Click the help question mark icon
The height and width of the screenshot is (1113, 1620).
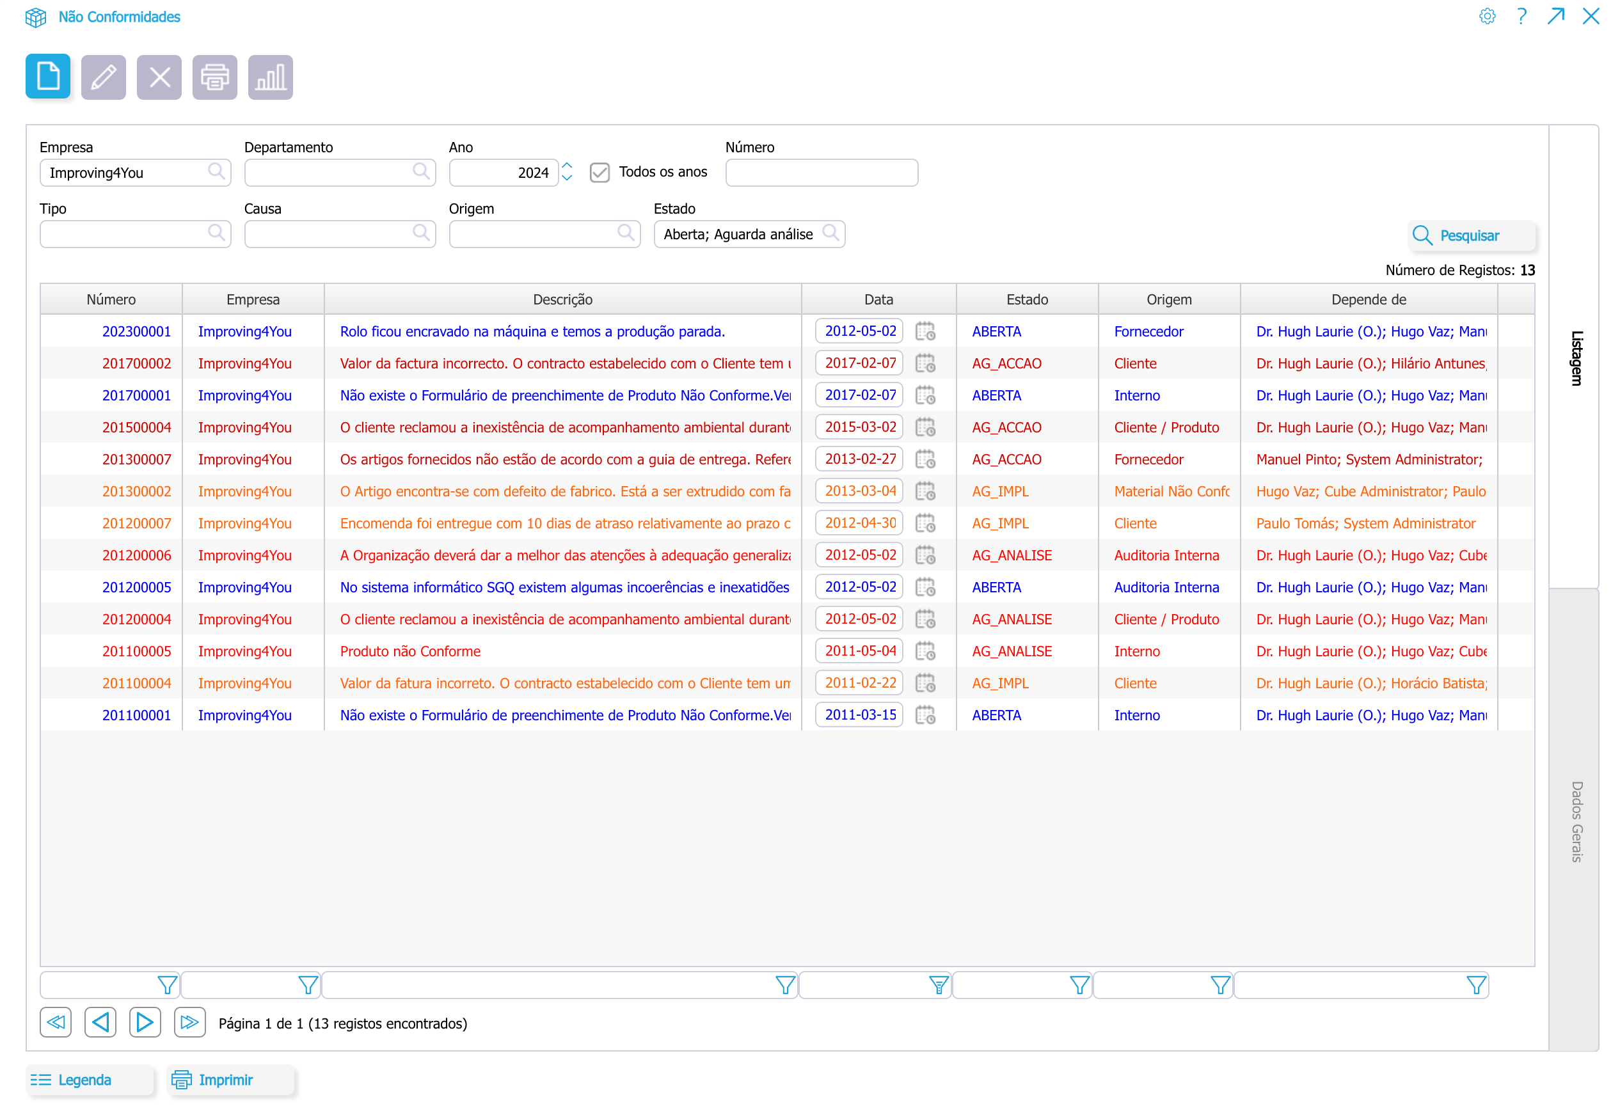point(1521,16)
